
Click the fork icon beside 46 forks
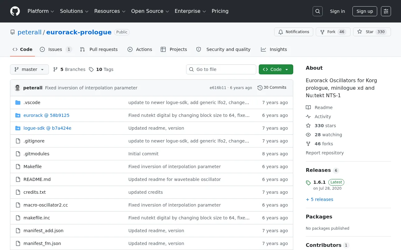(308, 144)
